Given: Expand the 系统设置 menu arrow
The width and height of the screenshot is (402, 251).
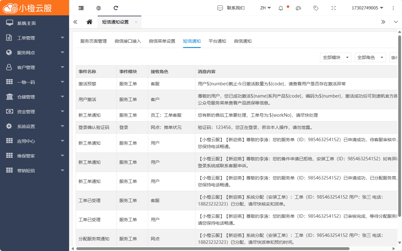Looking at the screenshot, I should pyautogui.click(x=62, y=126).
